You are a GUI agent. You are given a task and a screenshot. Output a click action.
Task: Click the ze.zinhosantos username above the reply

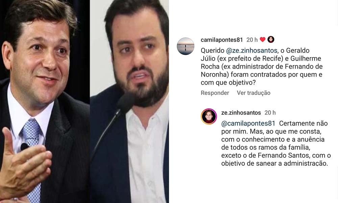tap(241, 113)
